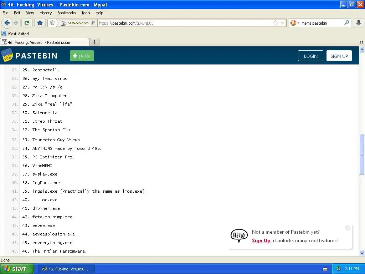The width and height of the screenshot is (365, 274).
Task: Click the Sign Up link in the popup
Action: pyautogui.click(x=261, y=241)
